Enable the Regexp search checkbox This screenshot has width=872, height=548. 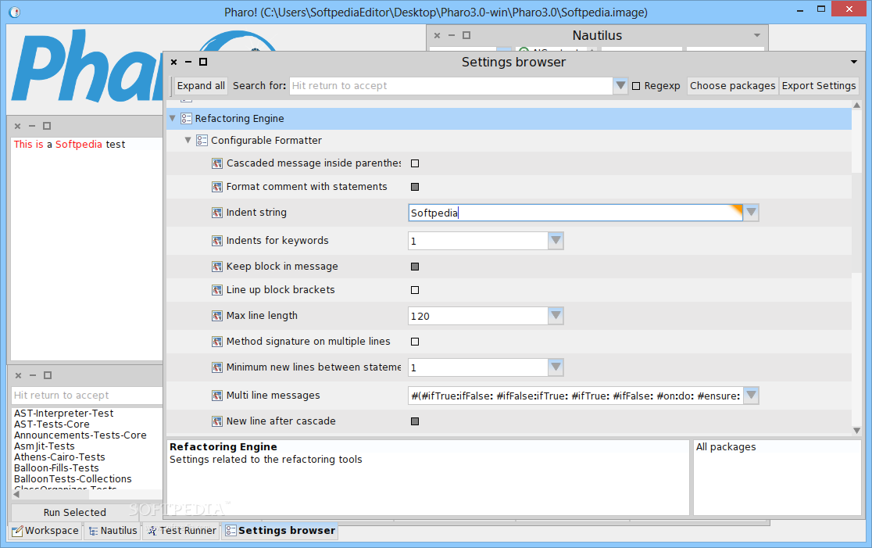coord(636,86)
